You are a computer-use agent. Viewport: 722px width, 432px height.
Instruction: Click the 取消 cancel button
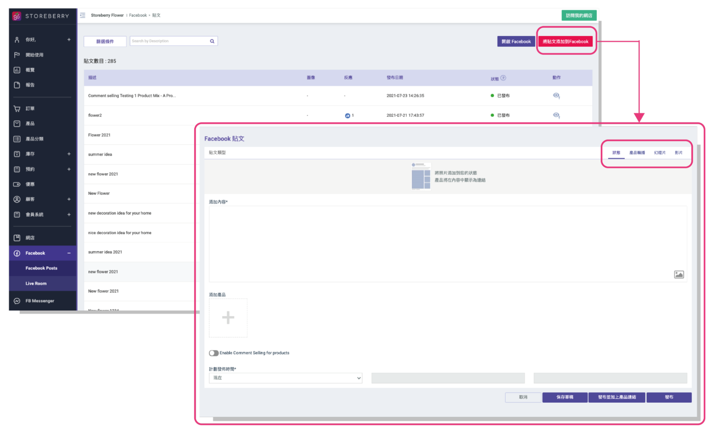point(523,397)
